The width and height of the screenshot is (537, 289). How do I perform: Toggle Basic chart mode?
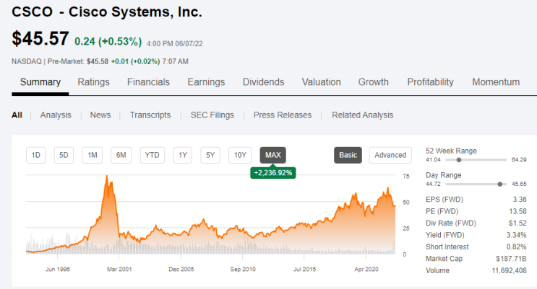coord(348,155)
